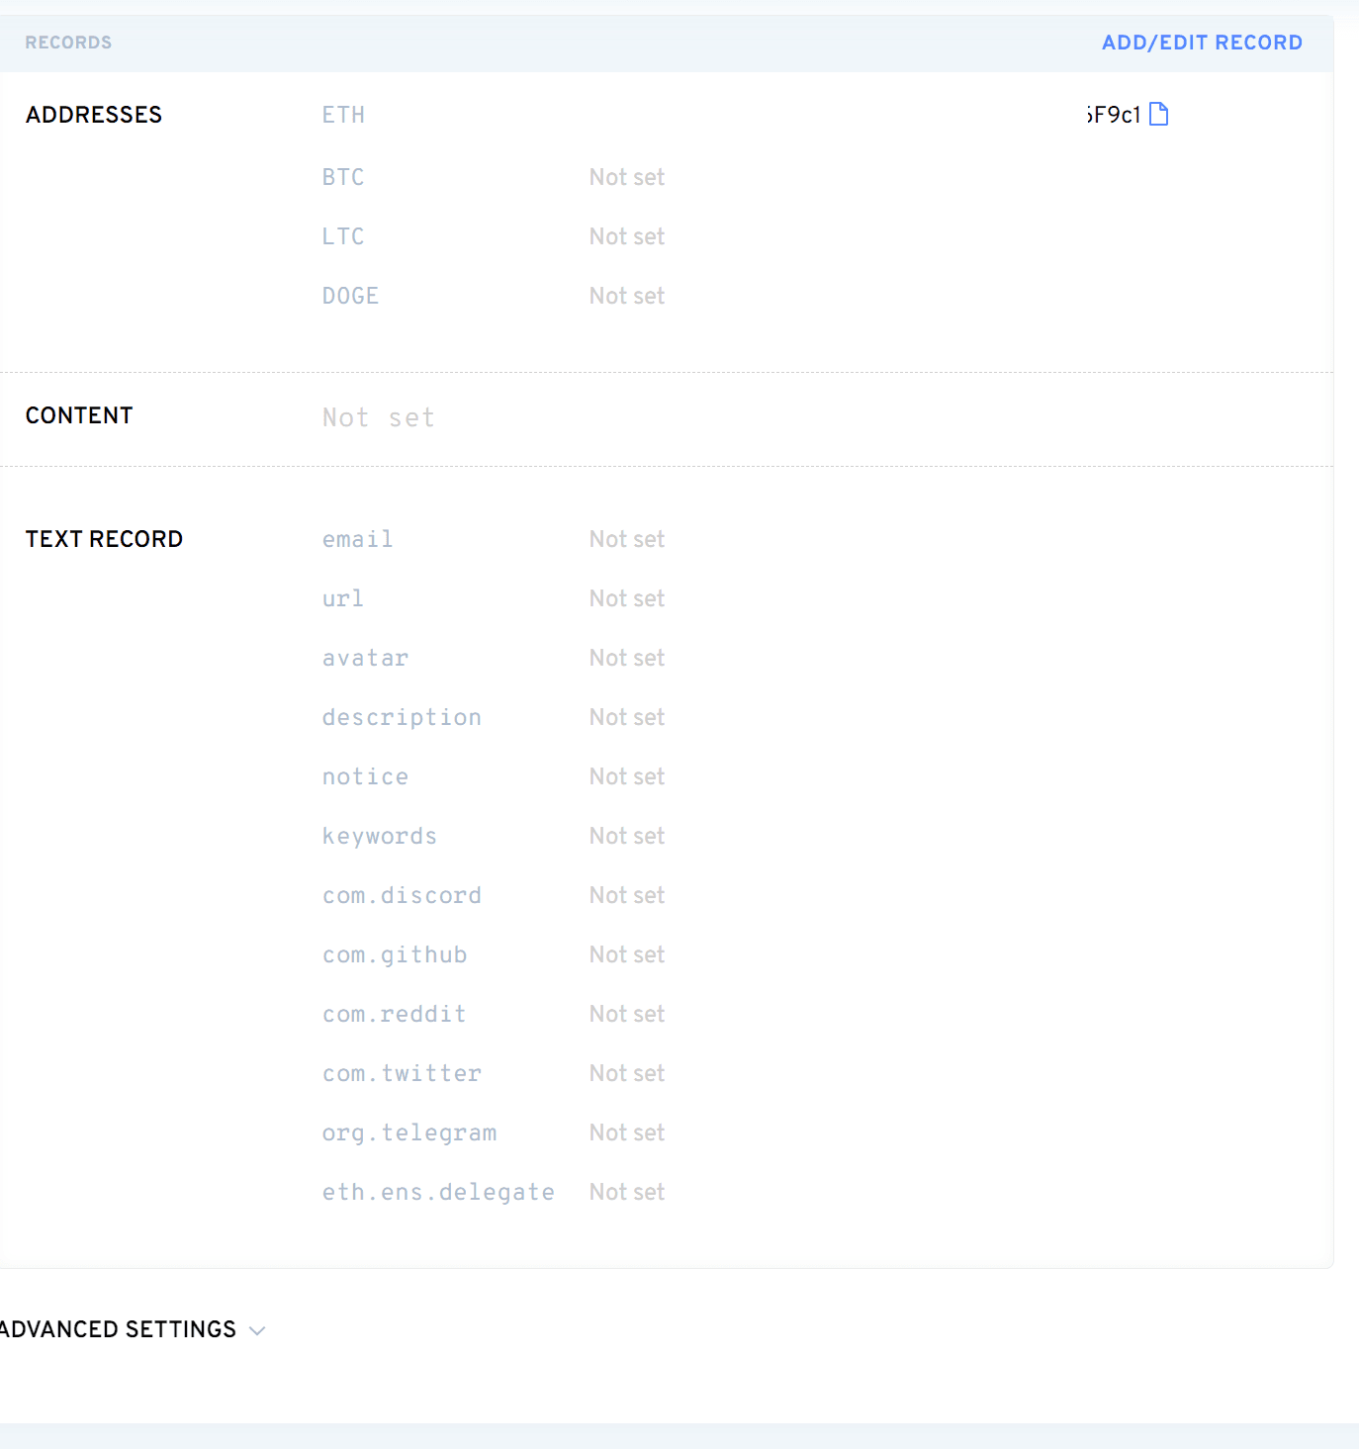Click the BTC 'Not set' value
1359x1449 pixels.
627,177
